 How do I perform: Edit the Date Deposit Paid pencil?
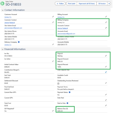pos(106,72)
